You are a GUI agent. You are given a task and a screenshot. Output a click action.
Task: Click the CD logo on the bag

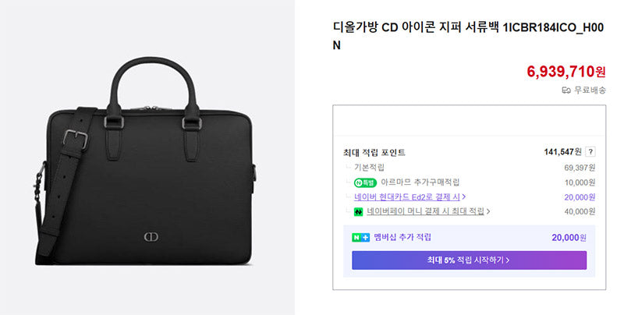pos(151,237)
